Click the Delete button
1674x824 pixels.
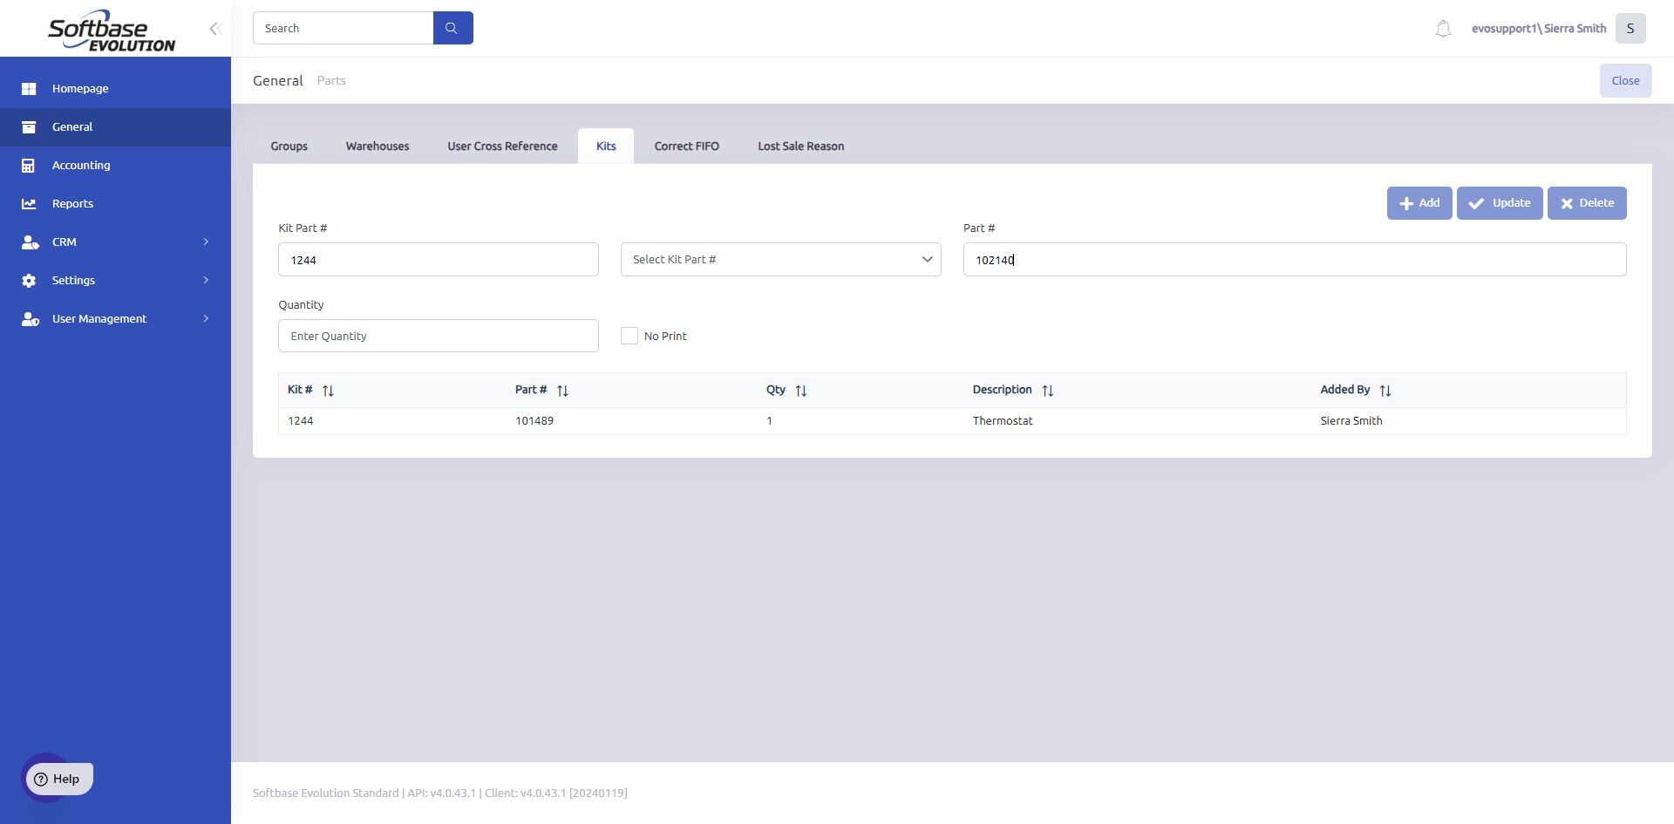tap(1586, 203)
